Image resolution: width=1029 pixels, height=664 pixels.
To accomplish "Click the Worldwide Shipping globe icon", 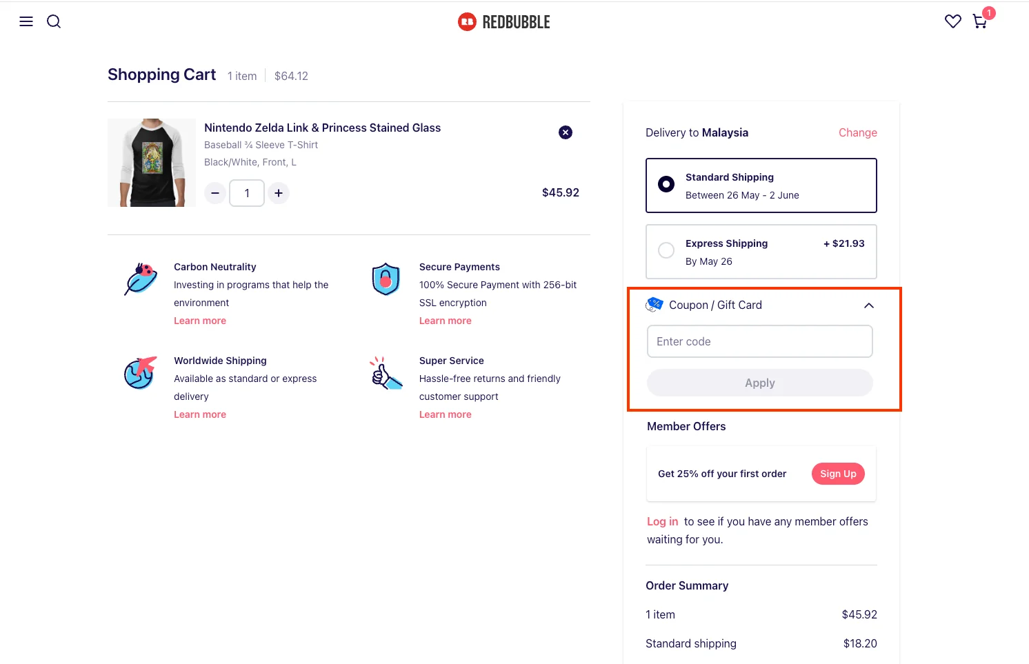I will pyautogui.click(x=141, y=372).
